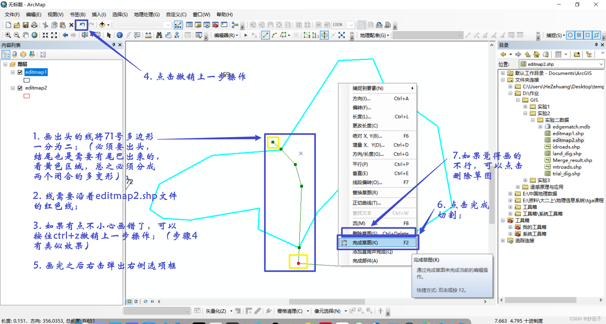The image size is (606, 324).
Task: Click the Find binoculars icon
Action: point(159,35)
